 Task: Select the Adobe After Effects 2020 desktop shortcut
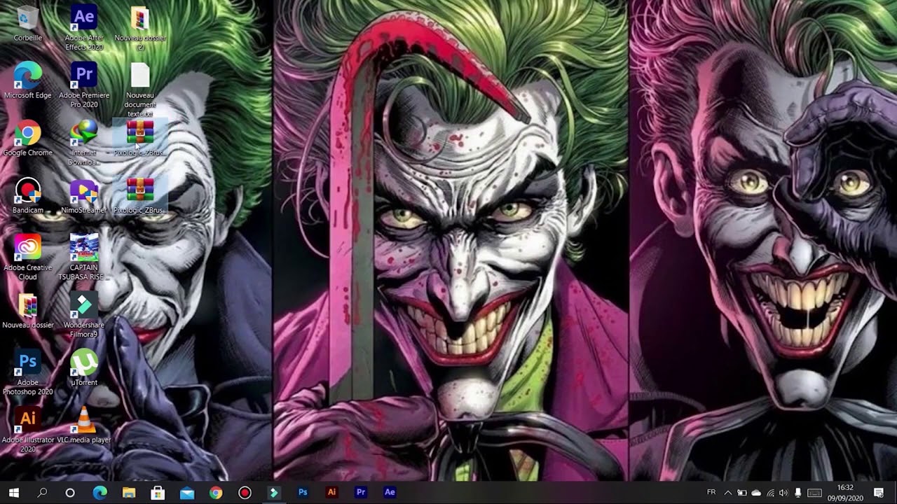pos(84,28)
